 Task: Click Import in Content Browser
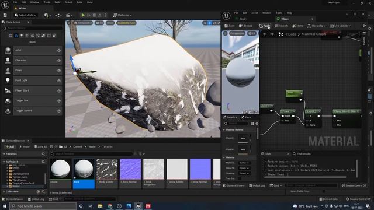point(25,146)
